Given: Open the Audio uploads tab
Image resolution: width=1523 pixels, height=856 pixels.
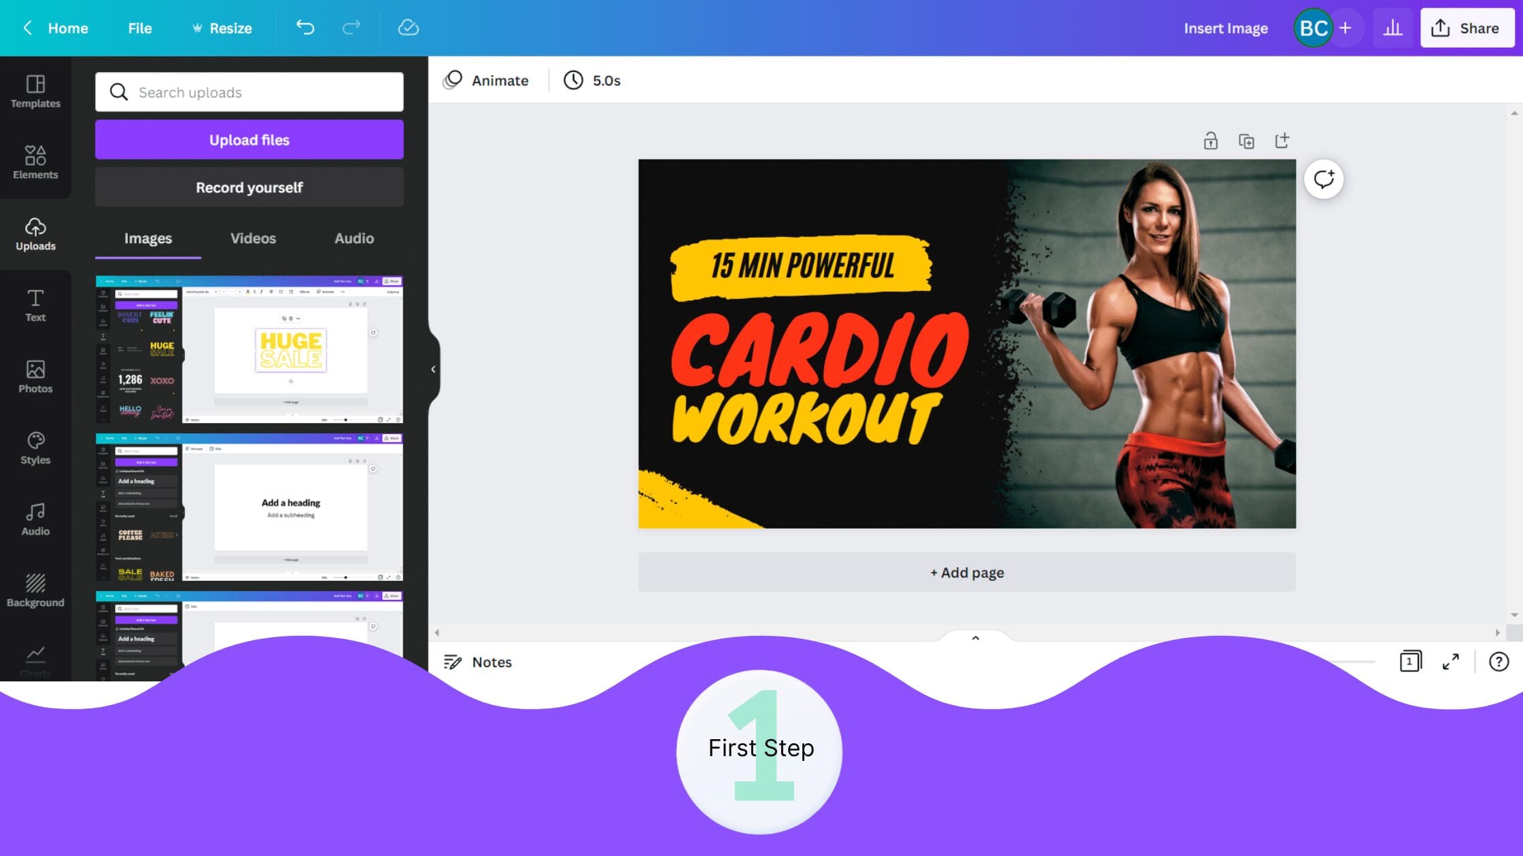Looking at the screenshot, I should [x=352, y=237].
